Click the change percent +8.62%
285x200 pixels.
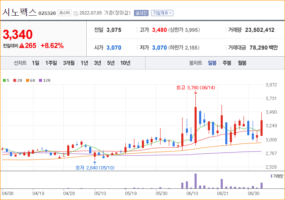[x=52, y=45]
